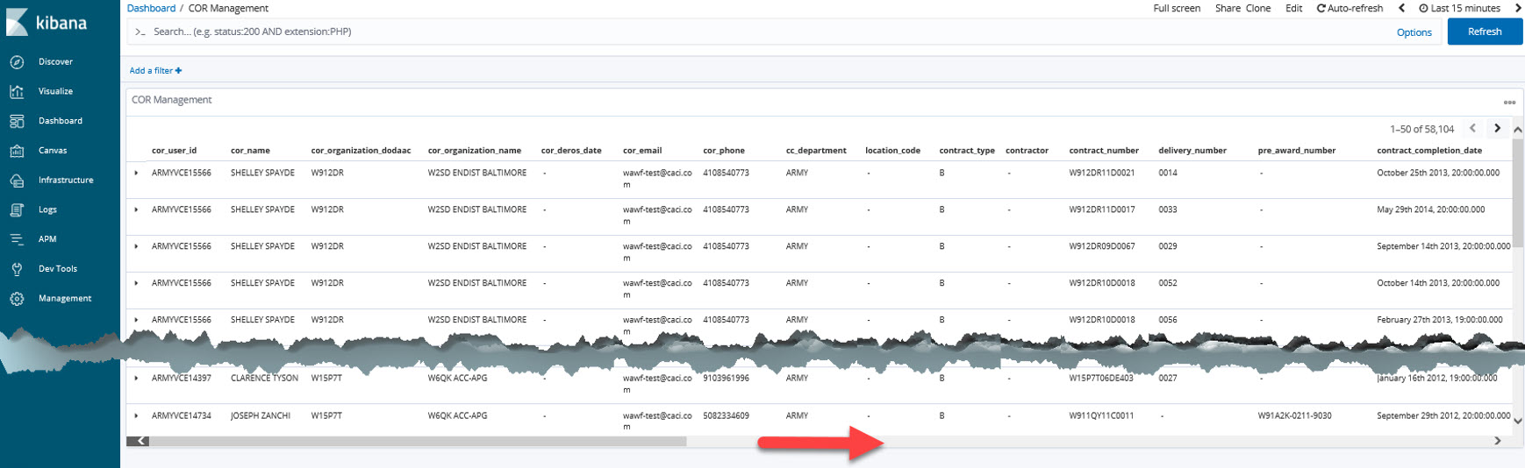
Task: Toggle Auto-refresh in the top bar
Action: tap(1350, 9)
